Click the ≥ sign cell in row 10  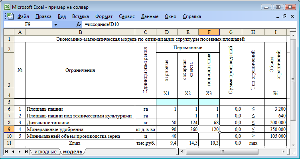click(x=253, y=136)
